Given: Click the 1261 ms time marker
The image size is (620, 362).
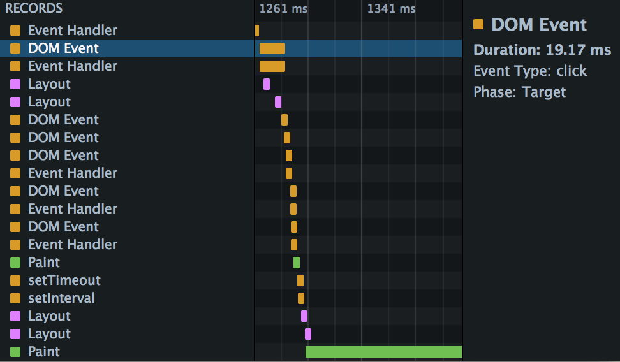Looking at the screenshot, I should [283, 9].
